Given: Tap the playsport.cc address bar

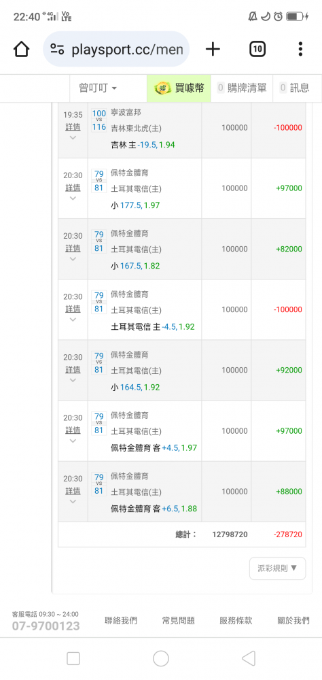Looking at the screenshot, I should [116, 49].
